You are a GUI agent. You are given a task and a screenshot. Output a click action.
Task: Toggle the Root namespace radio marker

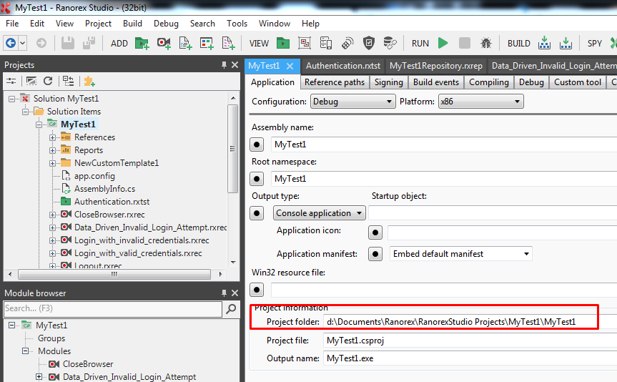tap(257, 179)
